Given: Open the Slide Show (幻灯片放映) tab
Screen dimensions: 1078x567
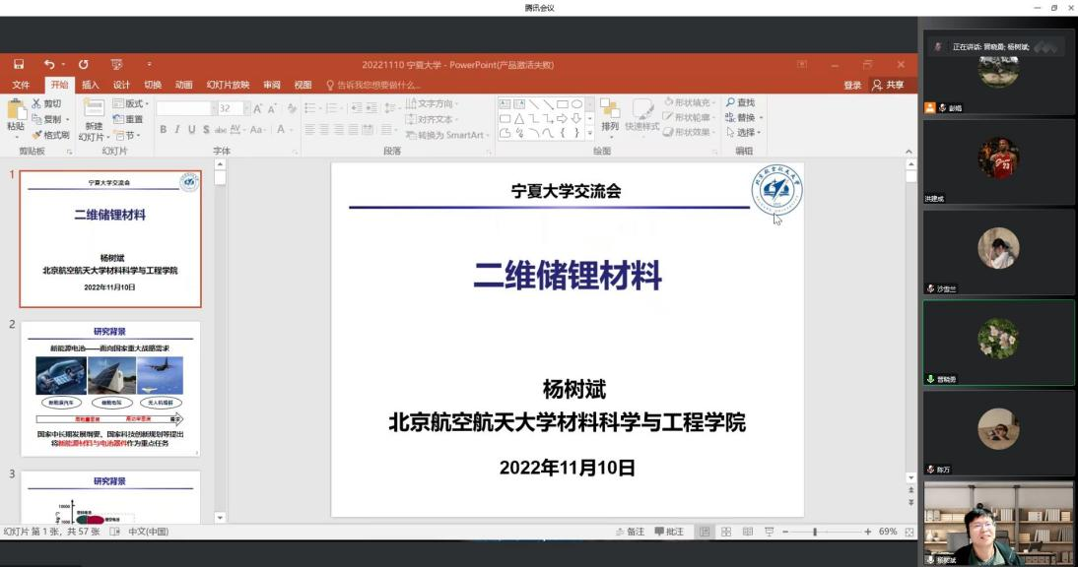Looking at the screenshot, I should click(228, 85).
